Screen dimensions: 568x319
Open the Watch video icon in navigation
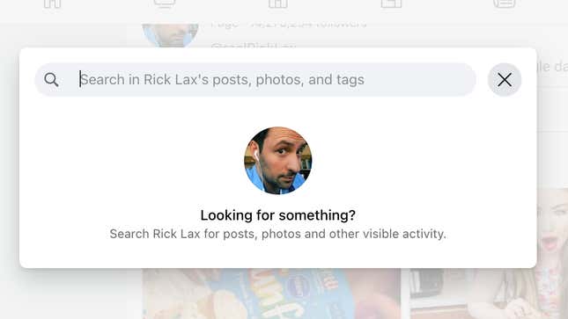(165, 4)
